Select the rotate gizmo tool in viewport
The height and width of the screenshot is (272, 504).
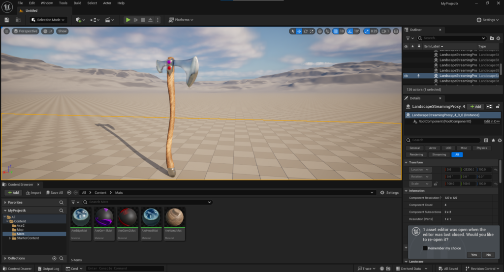(306, 31)
